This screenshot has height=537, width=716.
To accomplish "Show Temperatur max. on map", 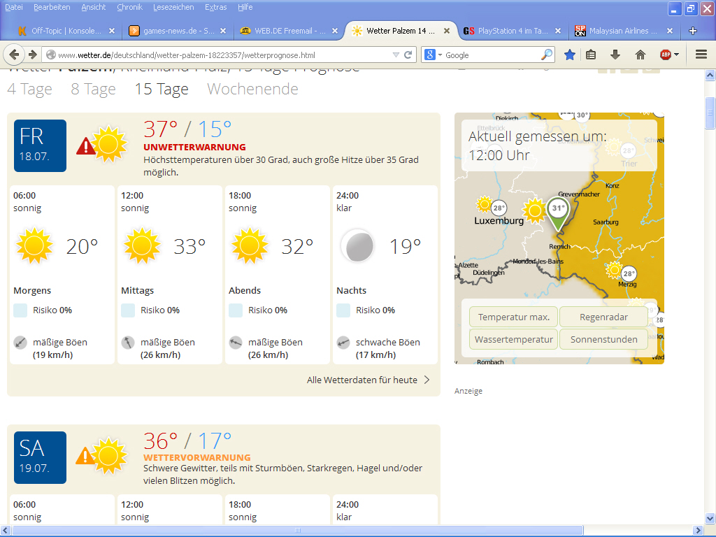I will pyautogui.click(x=514, y=317).
